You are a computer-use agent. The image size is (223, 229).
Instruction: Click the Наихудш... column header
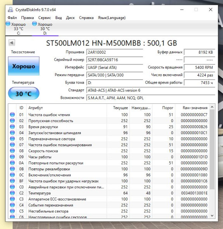tap(141, 108)
